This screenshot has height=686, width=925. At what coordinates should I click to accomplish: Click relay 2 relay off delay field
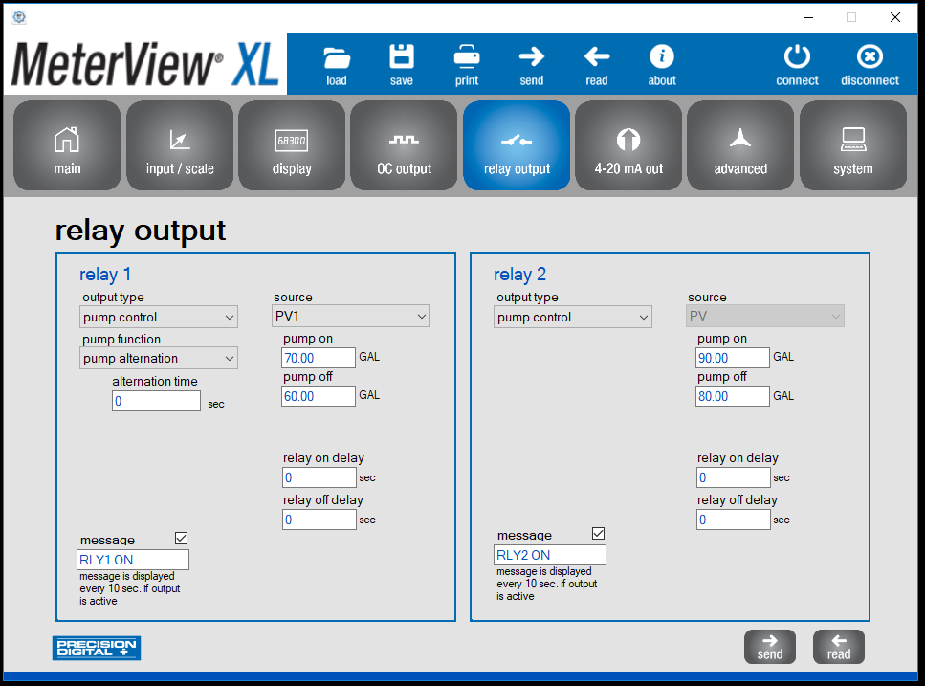(x=734, y=520)
